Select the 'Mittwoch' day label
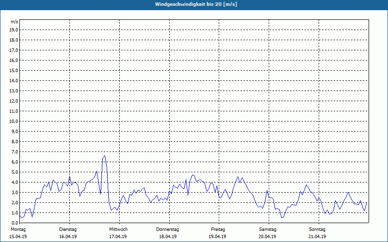 (118, 229)
